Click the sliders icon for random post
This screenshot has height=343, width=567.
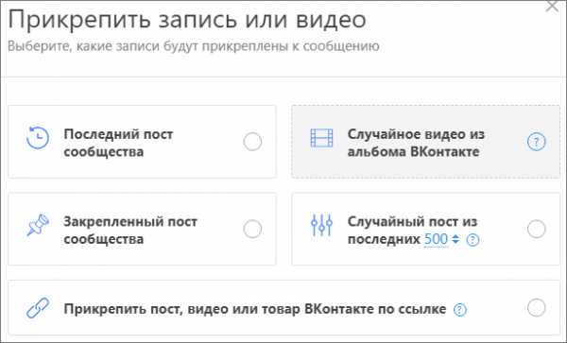[321, 225]
